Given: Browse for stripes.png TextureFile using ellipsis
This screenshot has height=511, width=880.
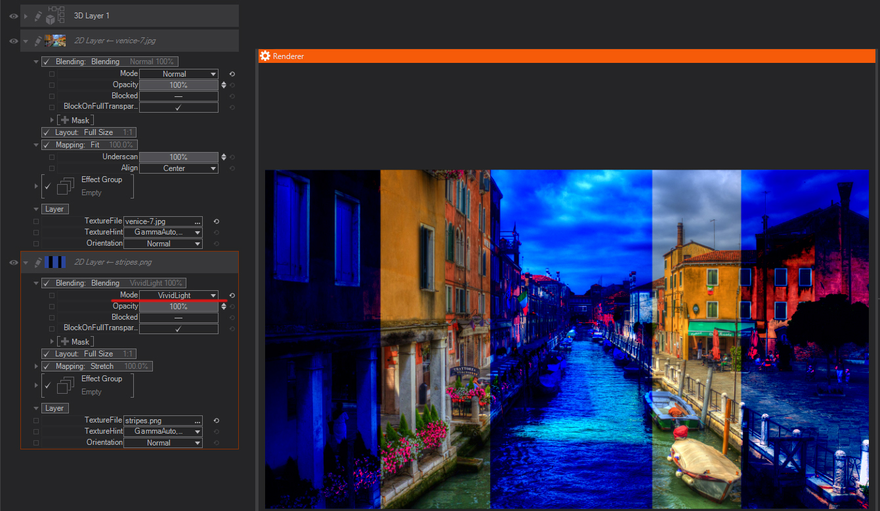Looking at the screenshot, I should [x=197, y=421].
